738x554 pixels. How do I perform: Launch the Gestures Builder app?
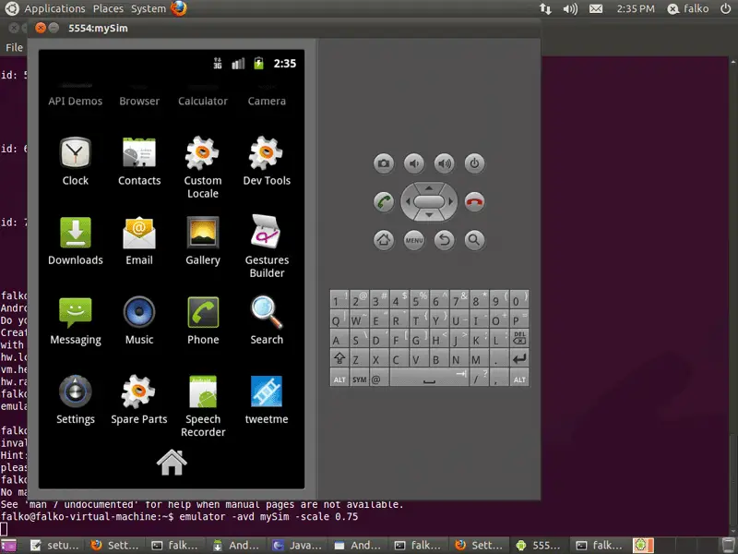267,247
